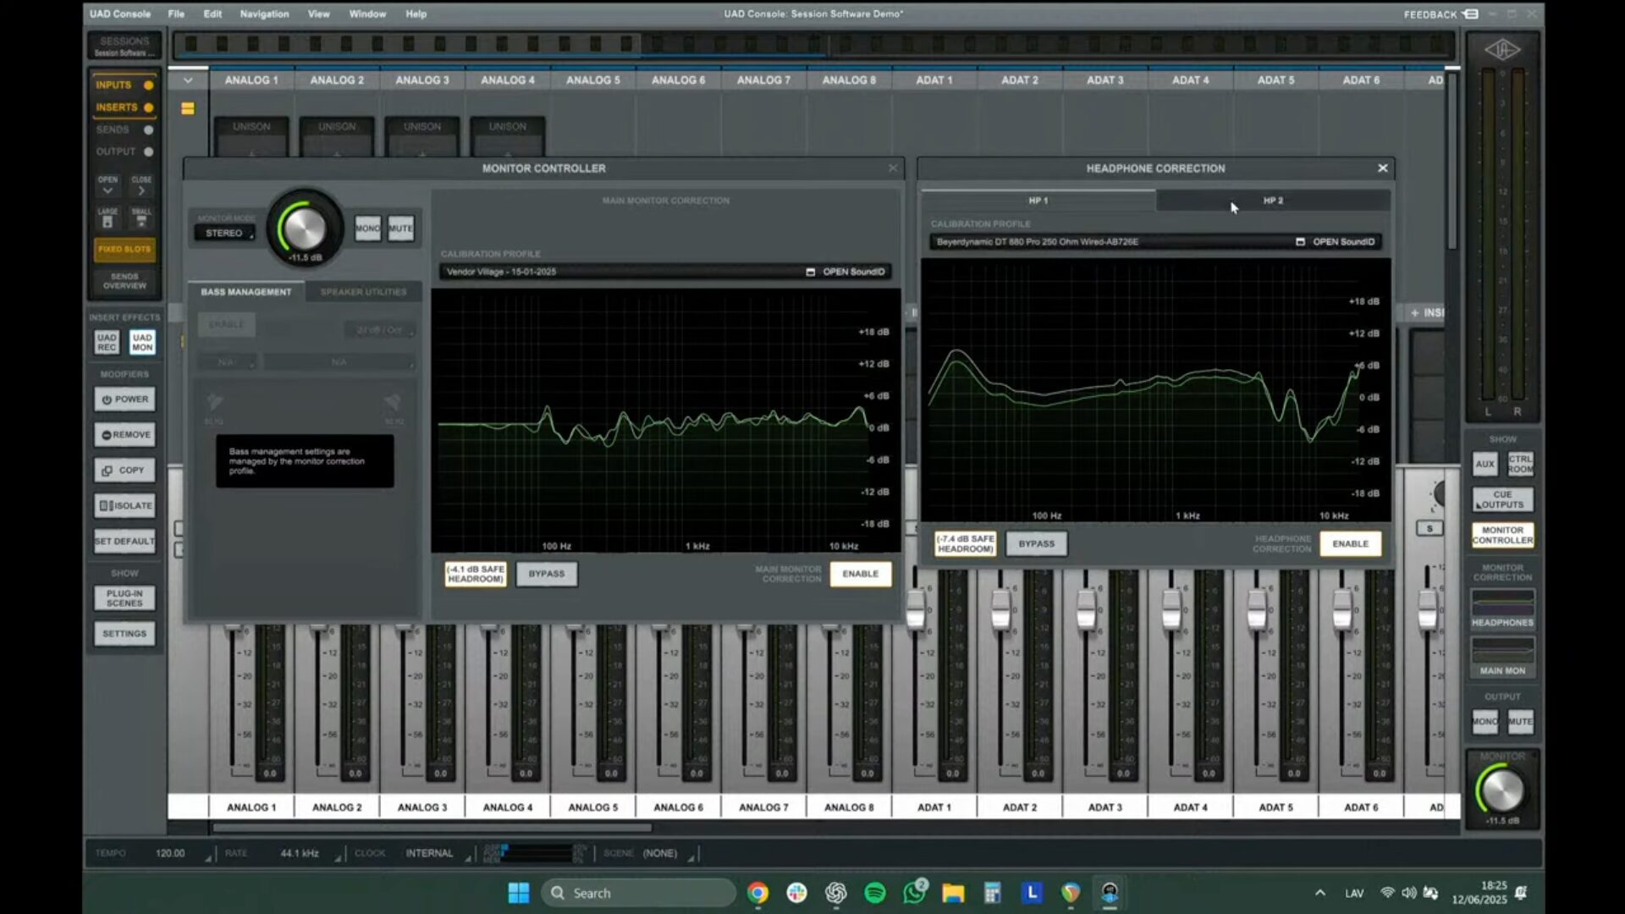Open Spotify from the taskbar

click(875, 893)
